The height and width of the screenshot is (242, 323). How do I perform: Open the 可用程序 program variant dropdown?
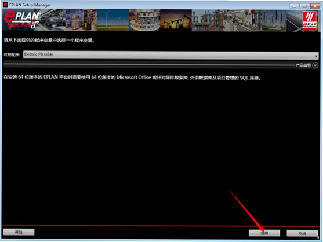point(170,54)
